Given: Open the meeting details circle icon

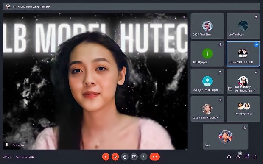Looking at the screenshot, I should [x=229, y=157].
